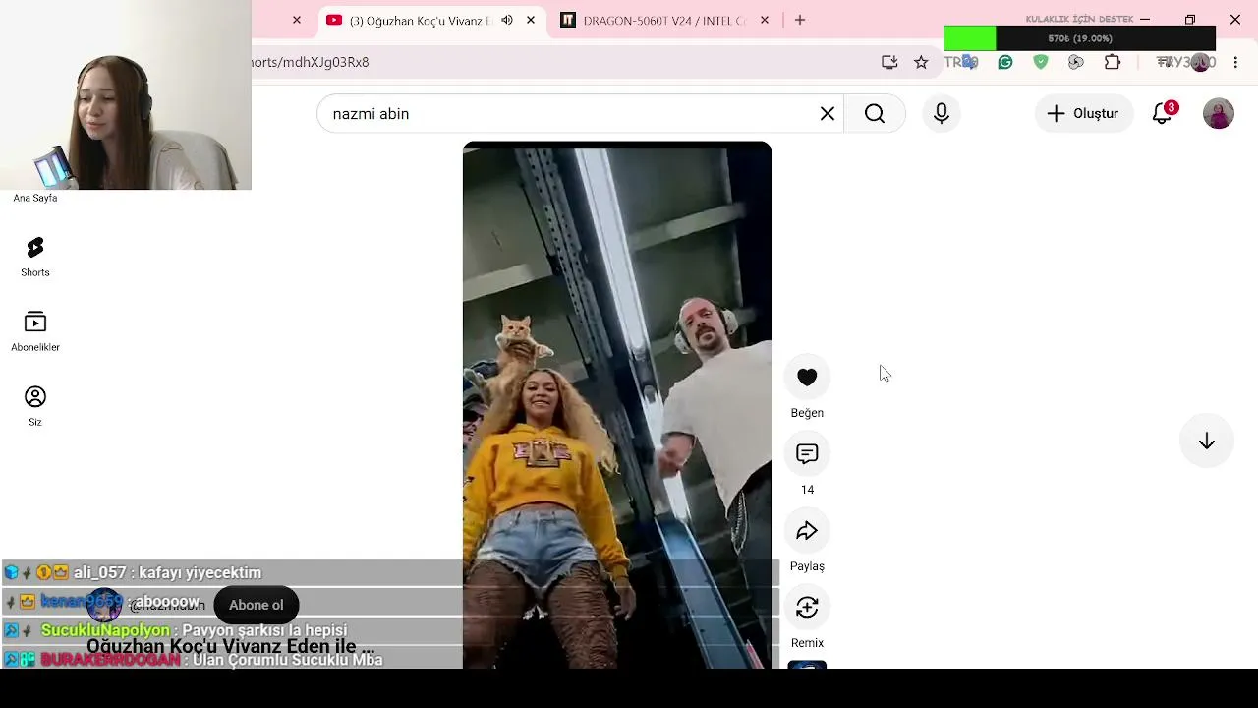
Task: Remix this short
Action: coord(807,608)
